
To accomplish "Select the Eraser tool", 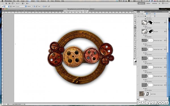I will pyautogui.click(x=135, y=34).
